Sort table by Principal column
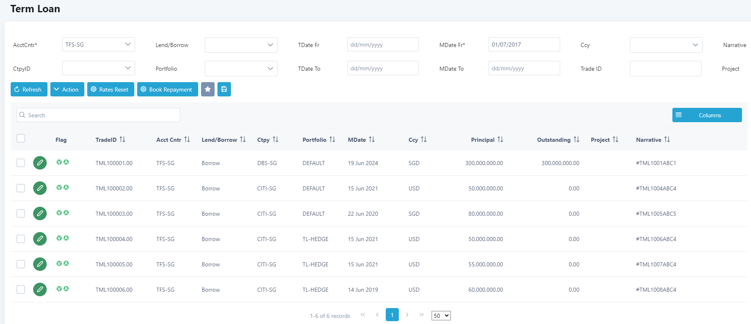 (500, 140)
